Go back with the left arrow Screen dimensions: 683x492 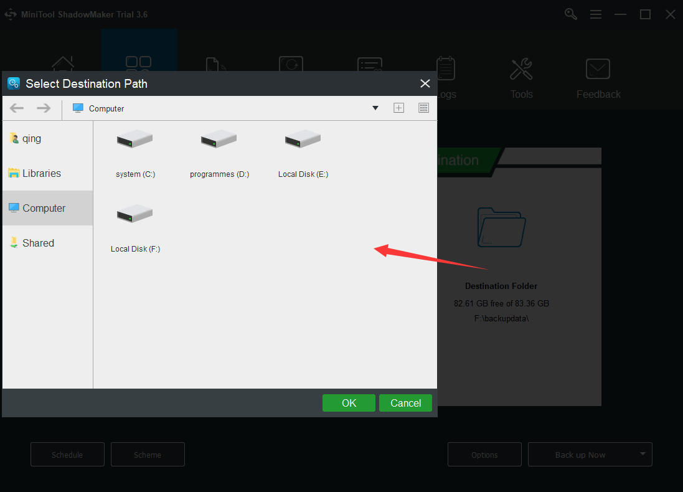click(17, 108)
